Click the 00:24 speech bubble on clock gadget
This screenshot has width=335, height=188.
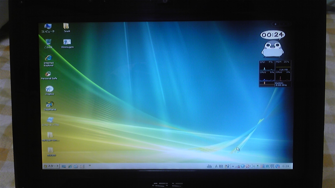(273, 35)
